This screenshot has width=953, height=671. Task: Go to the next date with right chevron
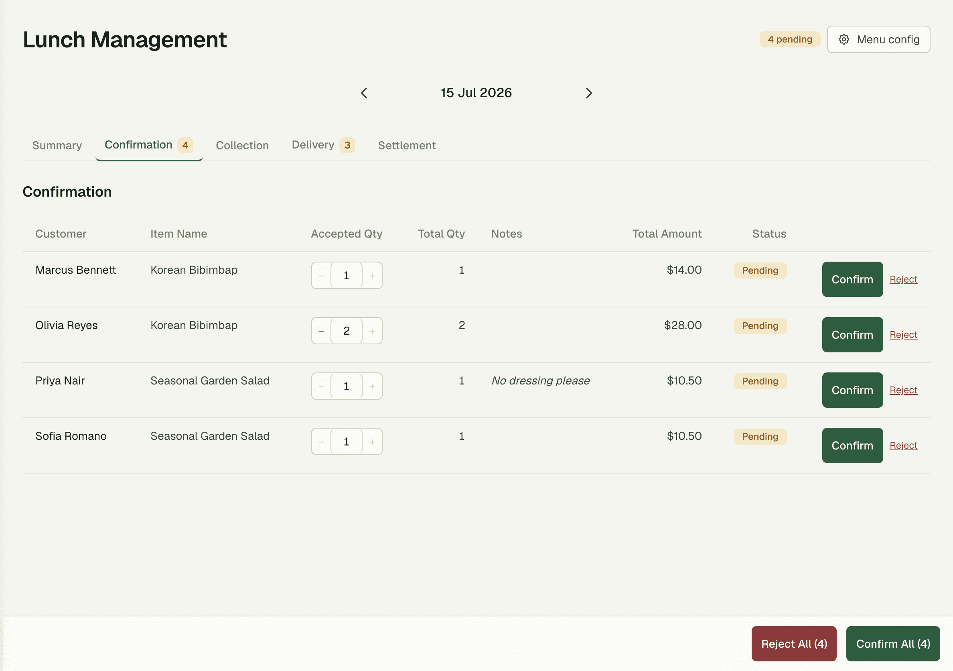pyautogui.click(x=588, y=93)
